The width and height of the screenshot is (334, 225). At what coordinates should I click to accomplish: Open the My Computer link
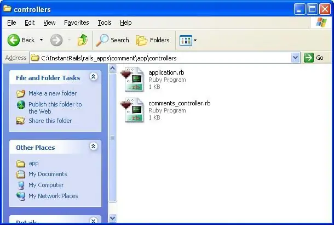tap(46, 185)
